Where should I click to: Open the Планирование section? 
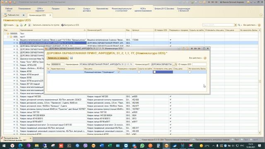[24, 9]
